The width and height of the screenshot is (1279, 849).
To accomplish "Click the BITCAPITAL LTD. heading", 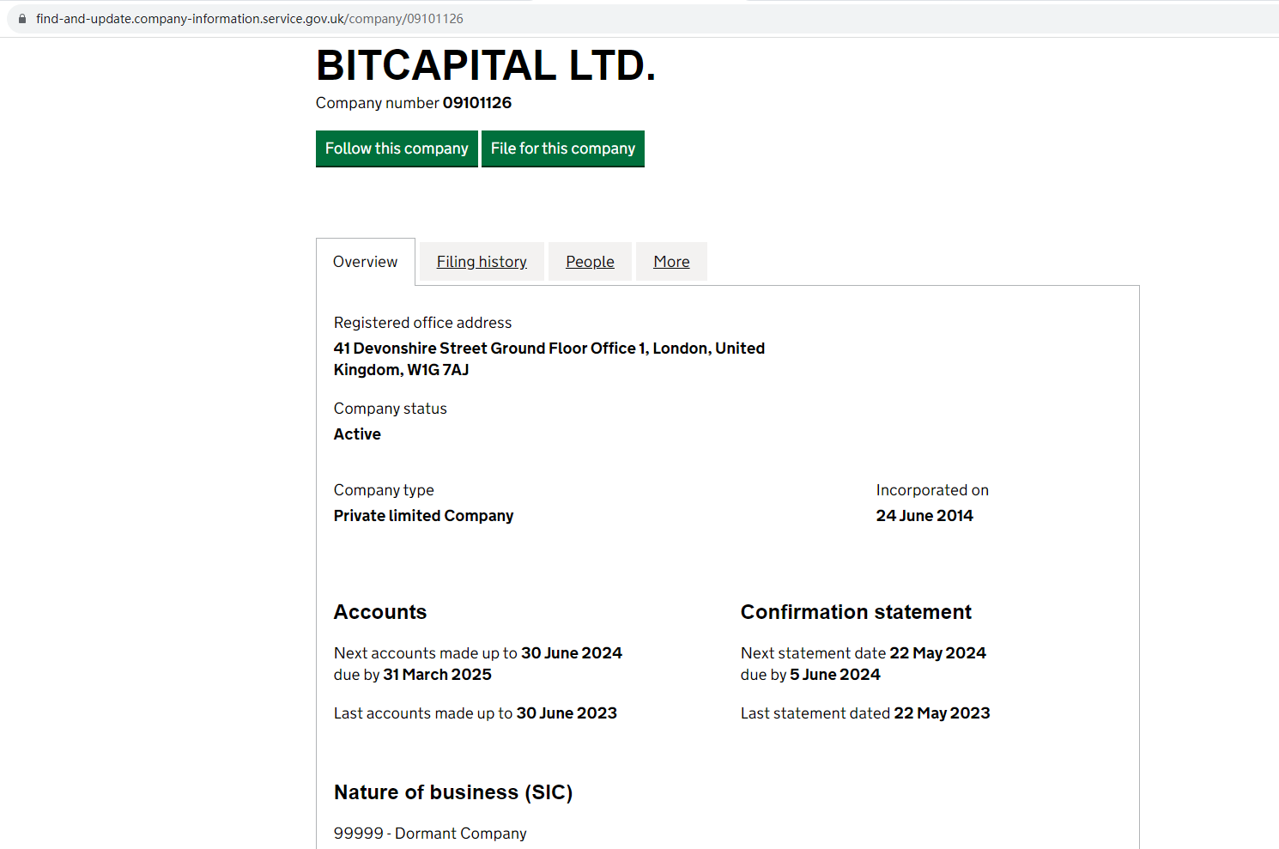I will [x=486, y=65].
